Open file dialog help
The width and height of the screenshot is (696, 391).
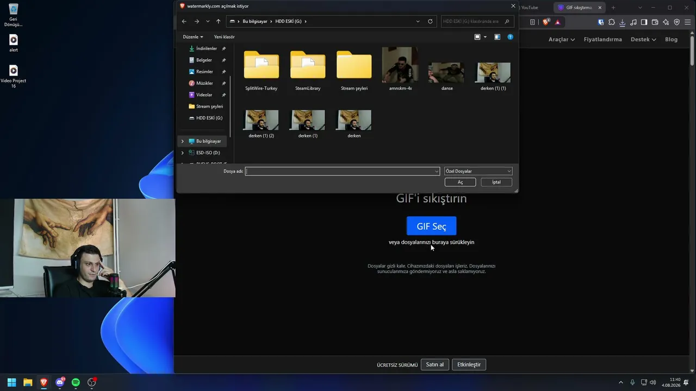[x=510, y=37]
